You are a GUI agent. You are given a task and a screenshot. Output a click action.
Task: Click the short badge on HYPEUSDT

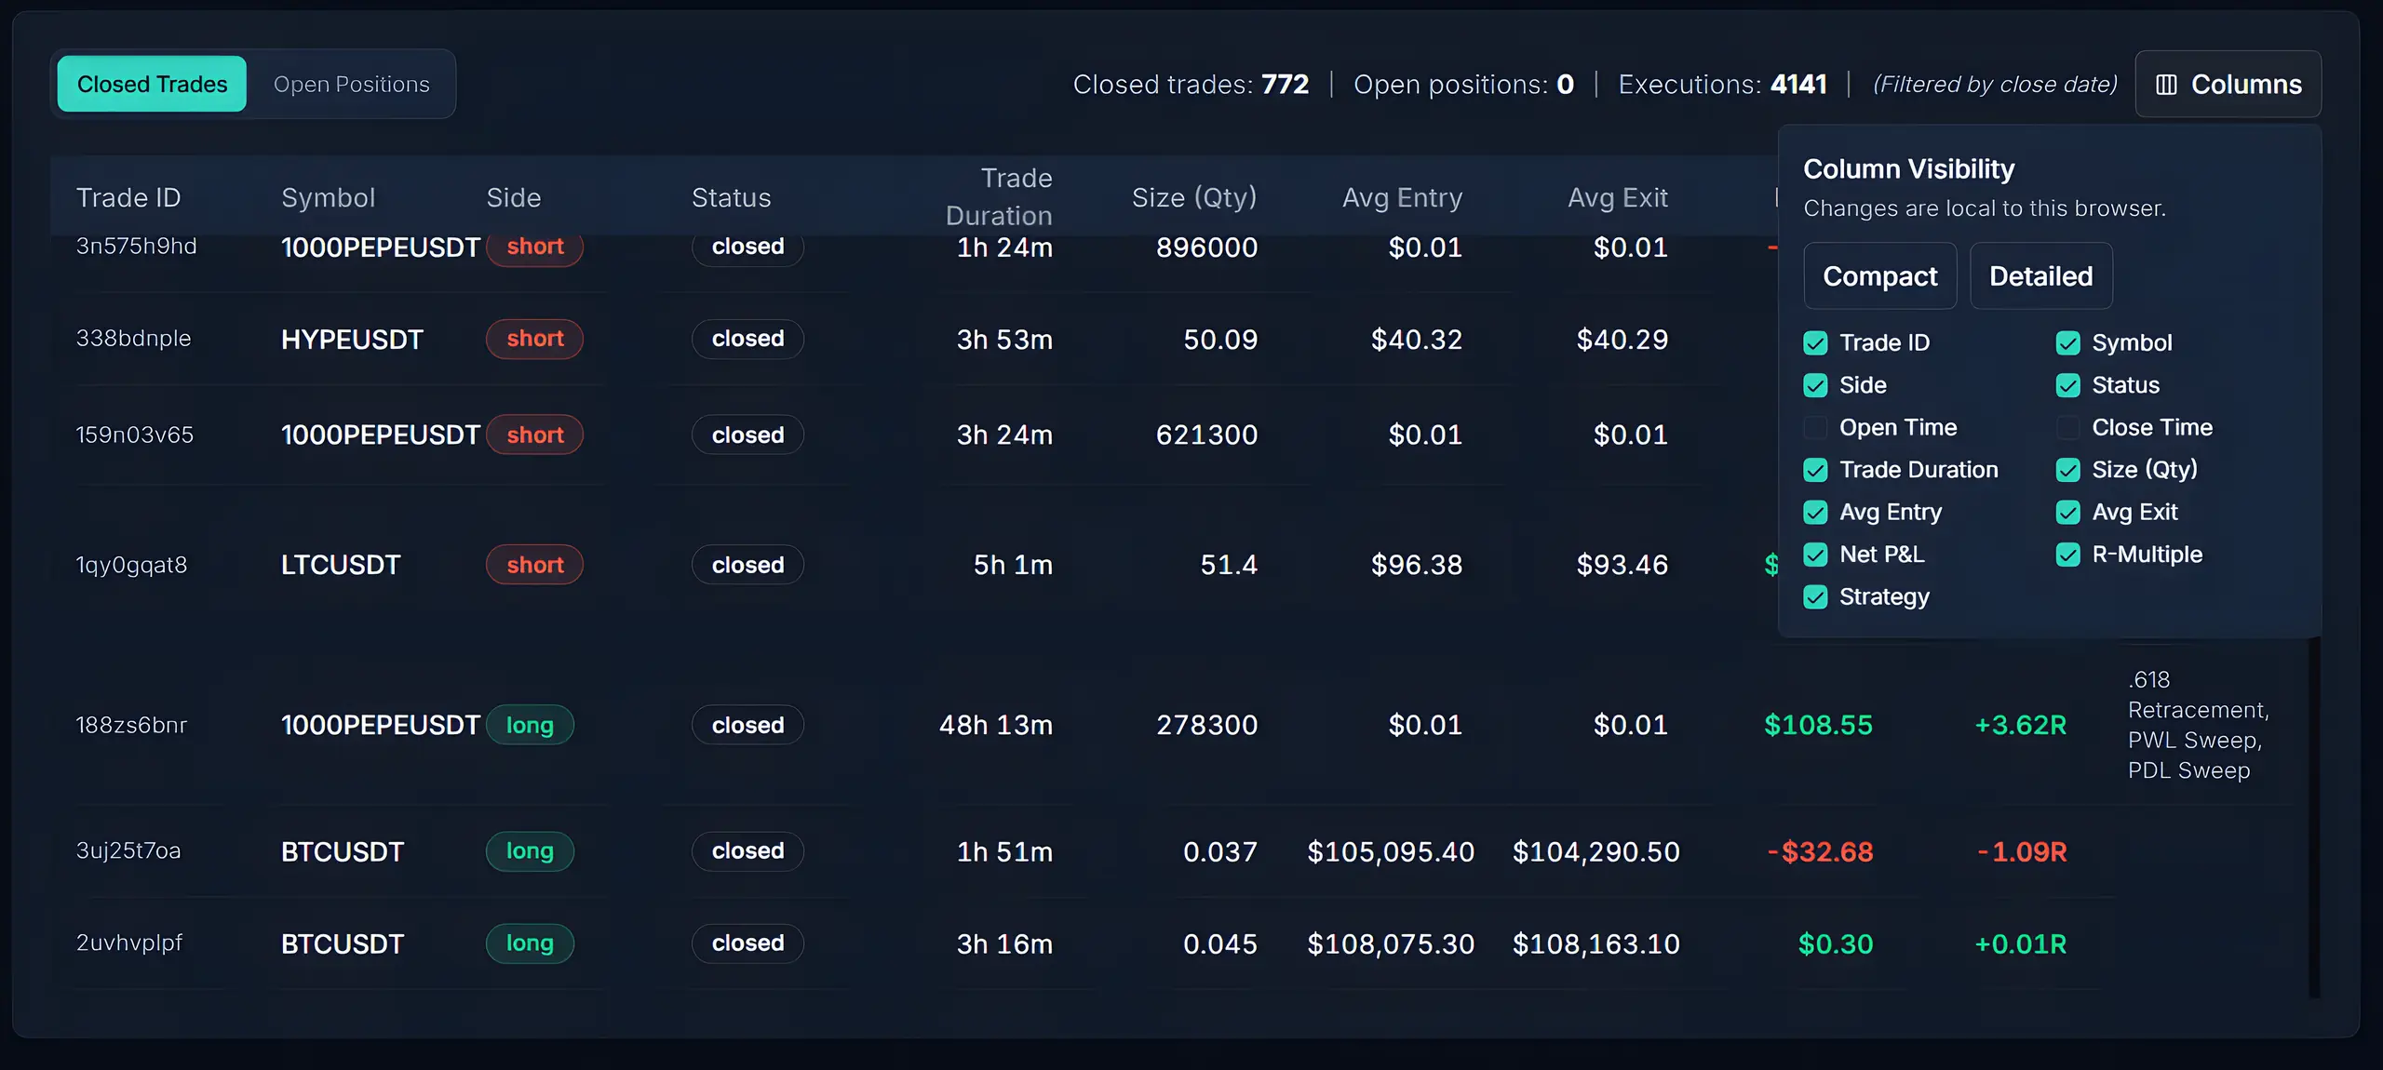pos(534,339)
